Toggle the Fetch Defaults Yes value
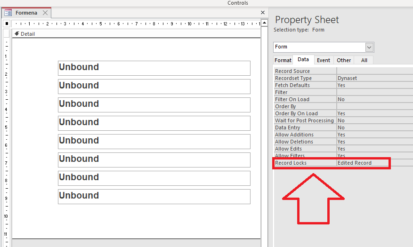This screenshot has height=247, width=413. tap(374, 85)
